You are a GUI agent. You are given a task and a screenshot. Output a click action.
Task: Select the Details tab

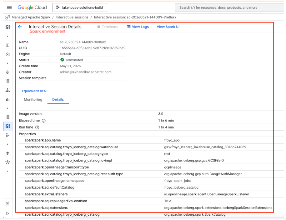[x=58, y=99]
